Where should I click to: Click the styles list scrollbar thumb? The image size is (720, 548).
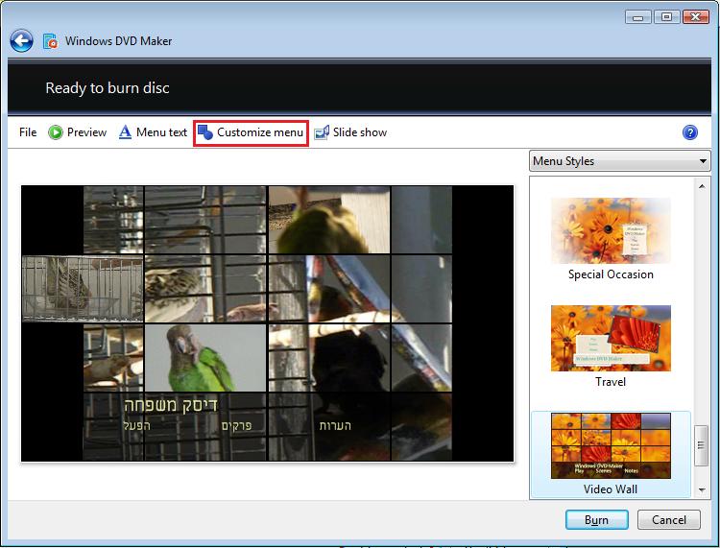[x=701, y=445]
